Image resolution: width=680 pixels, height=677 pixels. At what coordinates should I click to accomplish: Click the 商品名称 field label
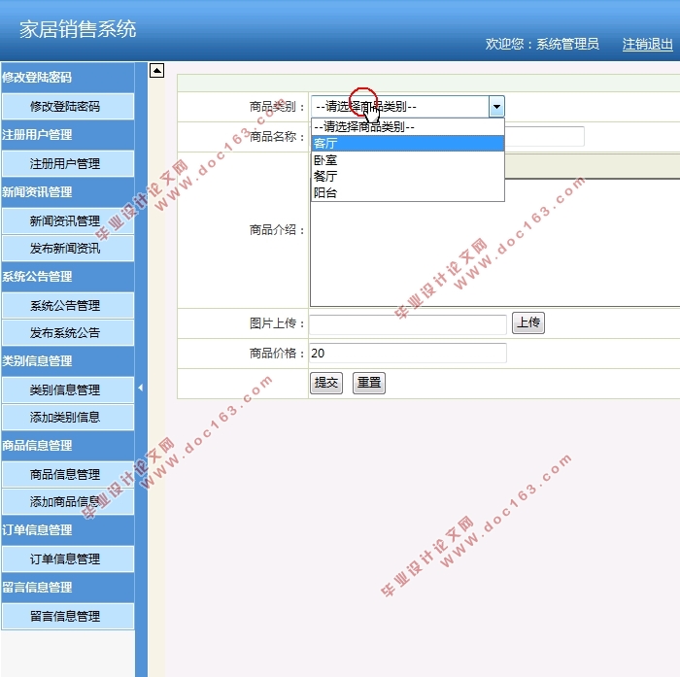(277, 137)
